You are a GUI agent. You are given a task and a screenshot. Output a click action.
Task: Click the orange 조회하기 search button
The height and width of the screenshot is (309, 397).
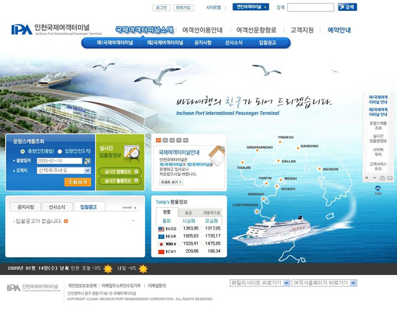[78, 182]
